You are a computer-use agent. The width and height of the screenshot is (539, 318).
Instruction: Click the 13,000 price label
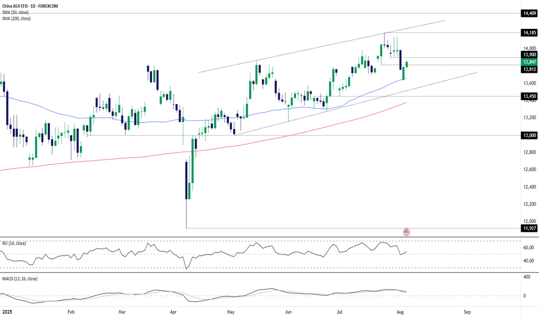tap(529, 135)
